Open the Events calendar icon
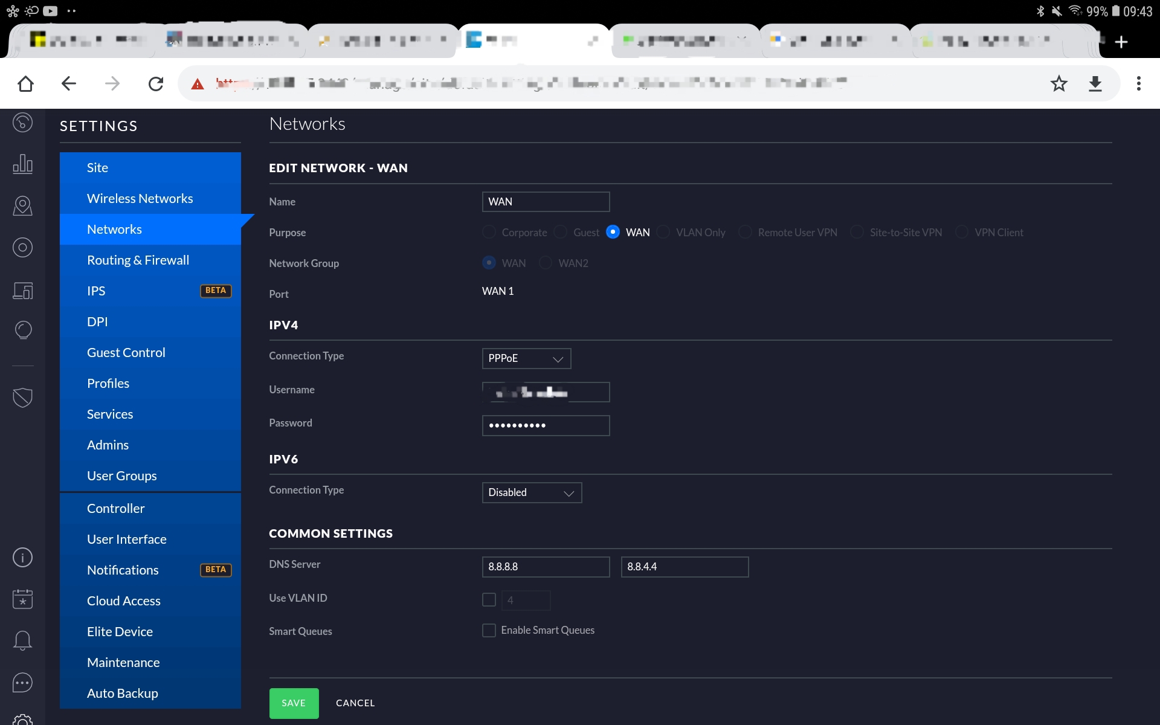The width and height of the screenshot is (1160, 725). 22,599
